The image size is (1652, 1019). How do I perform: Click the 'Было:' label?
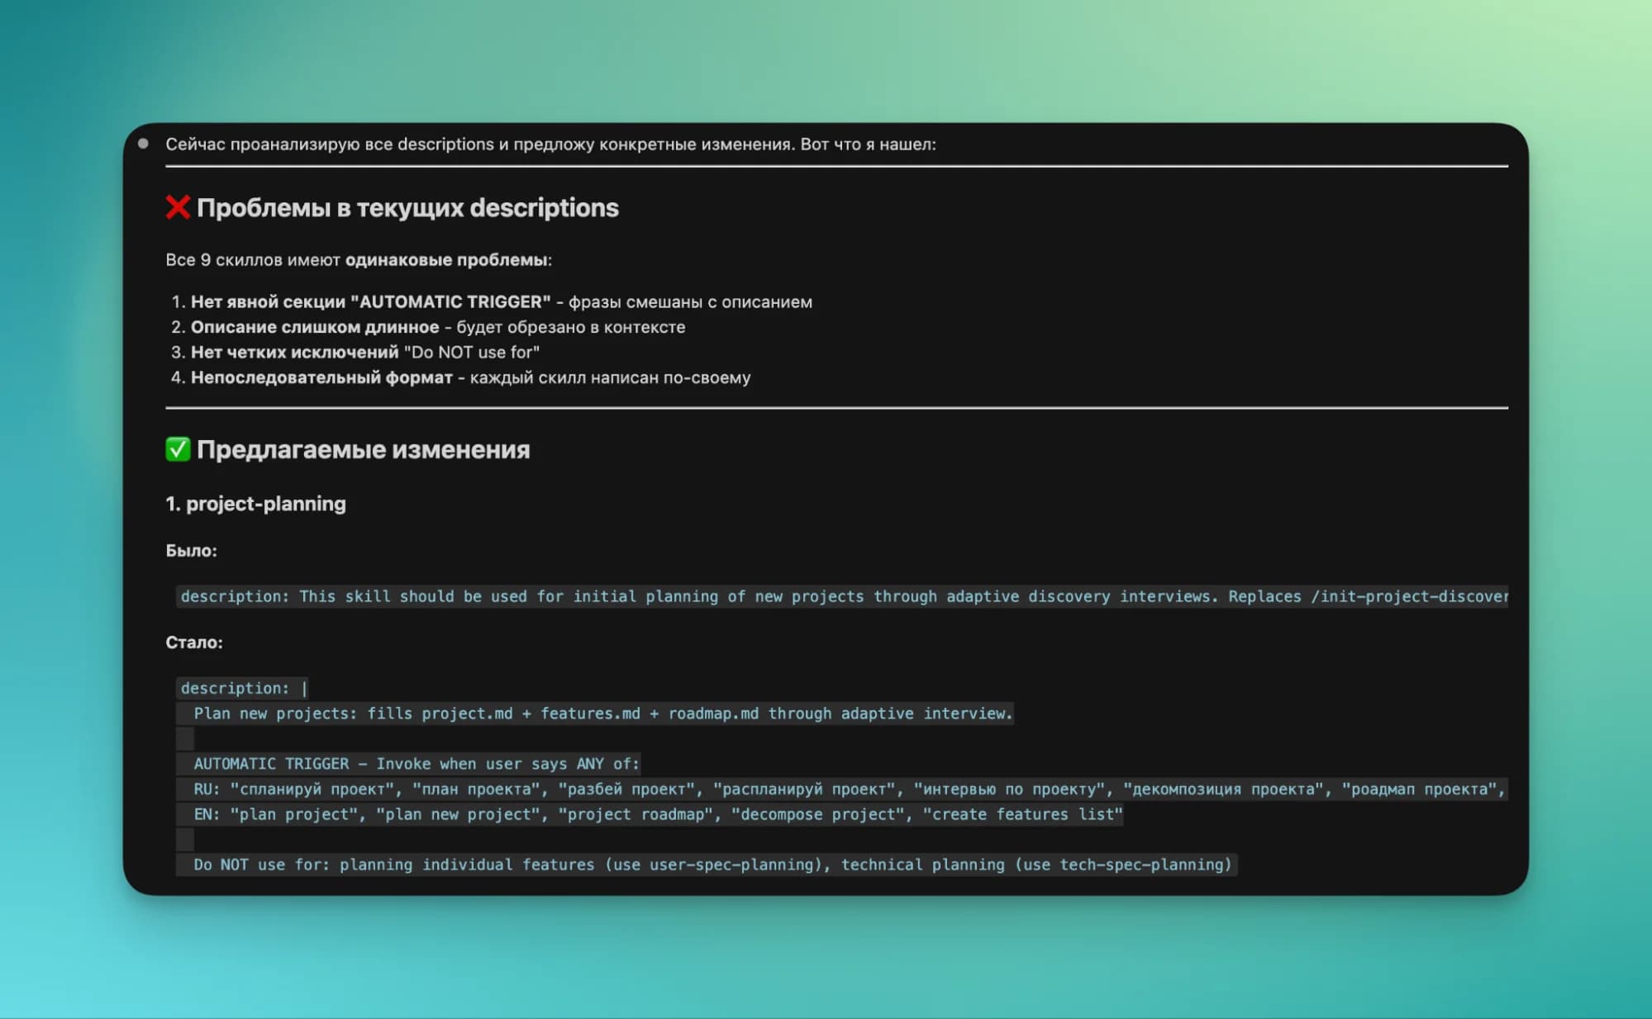click(x=191, y=551)
